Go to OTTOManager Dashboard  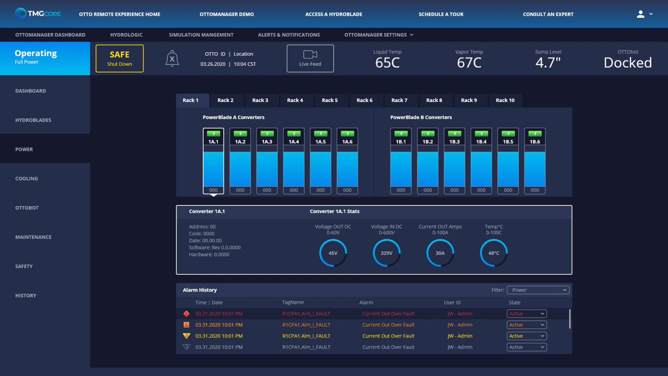tap(50, 35)
